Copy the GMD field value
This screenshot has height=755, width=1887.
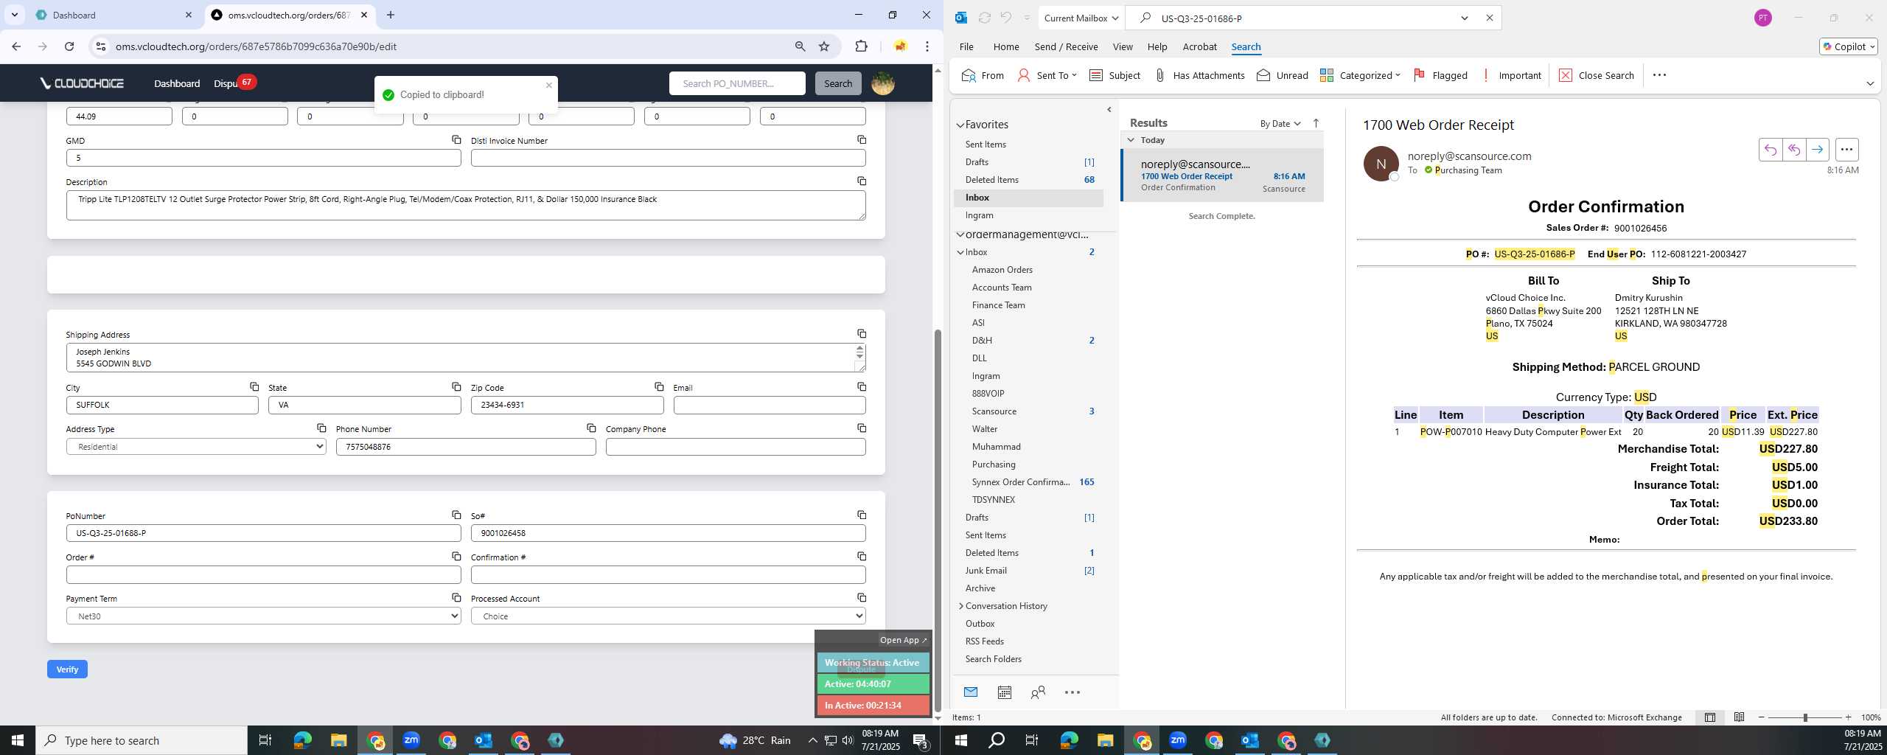456,139
